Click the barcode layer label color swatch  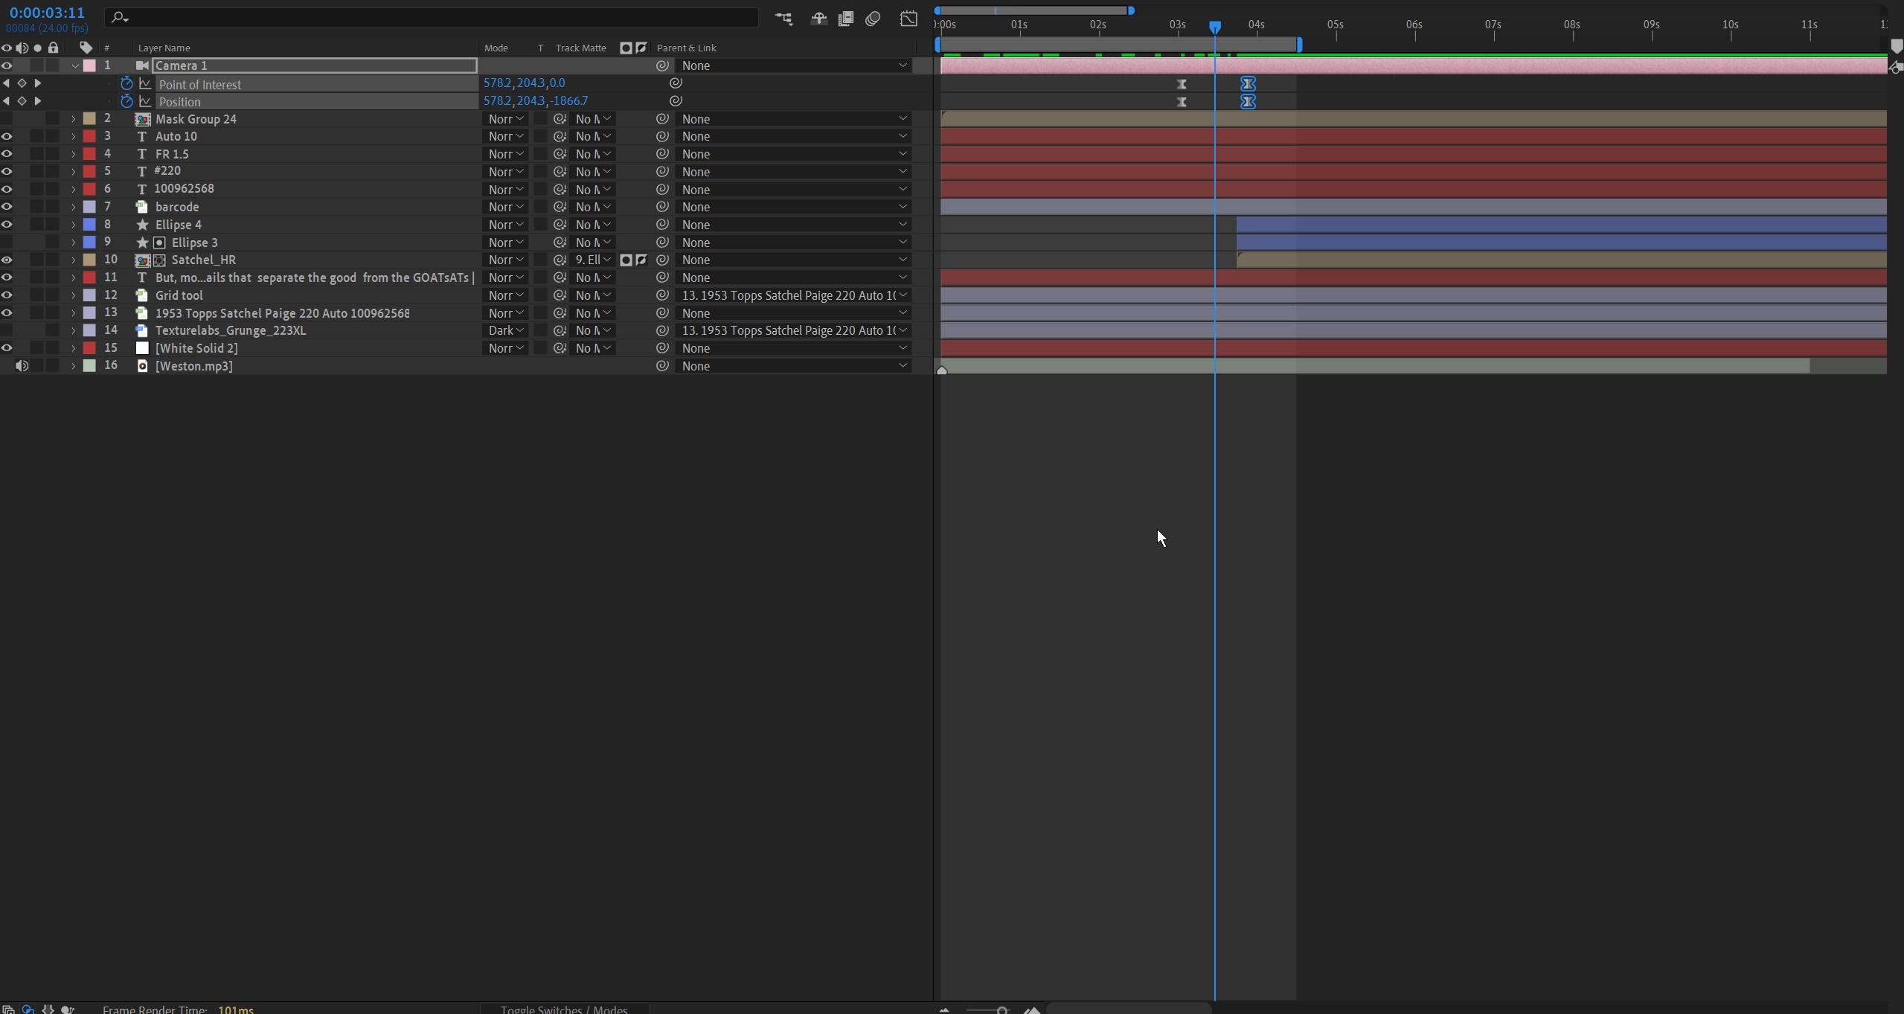click(89, 207)
